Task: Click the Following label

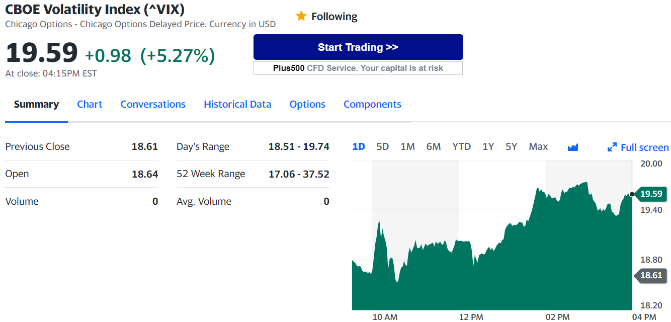Action: click(334, 17)
